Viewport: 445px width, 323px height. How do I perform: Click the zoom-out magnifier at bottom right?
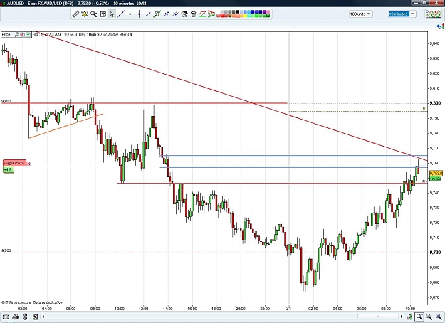pyautogui.click(x=429, y=317)
